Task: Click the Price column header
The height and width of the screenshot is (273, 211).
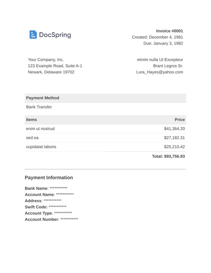Action: click(180, 119)
